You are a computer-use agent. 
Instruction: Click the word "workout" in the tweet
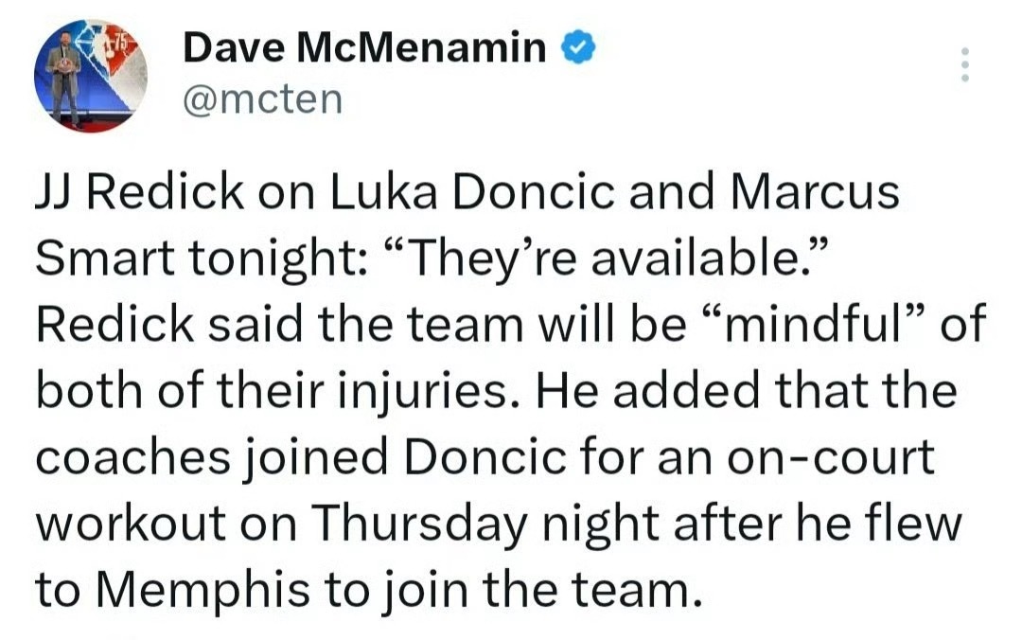(131, 524)
